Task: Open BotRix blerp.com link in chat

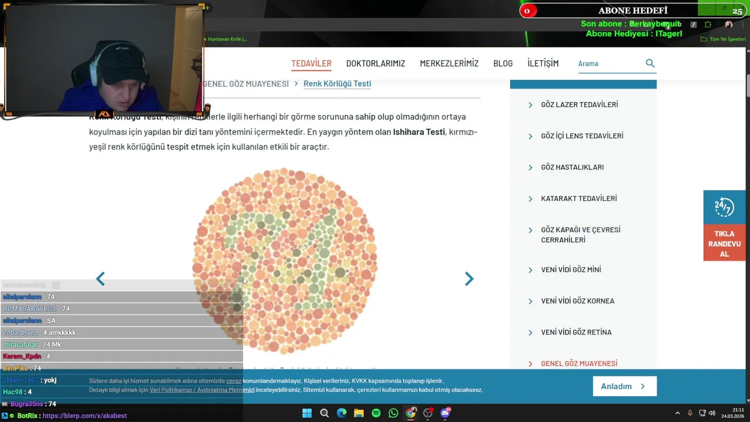Action: coord(84,416)
